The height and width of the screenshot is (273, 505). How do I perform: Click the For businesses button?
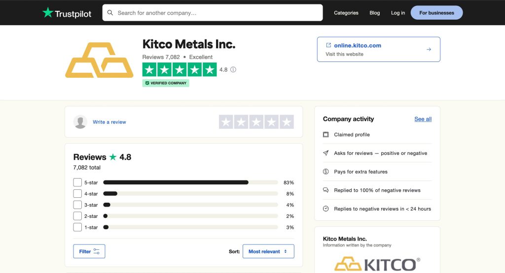[x=436, y=13]
